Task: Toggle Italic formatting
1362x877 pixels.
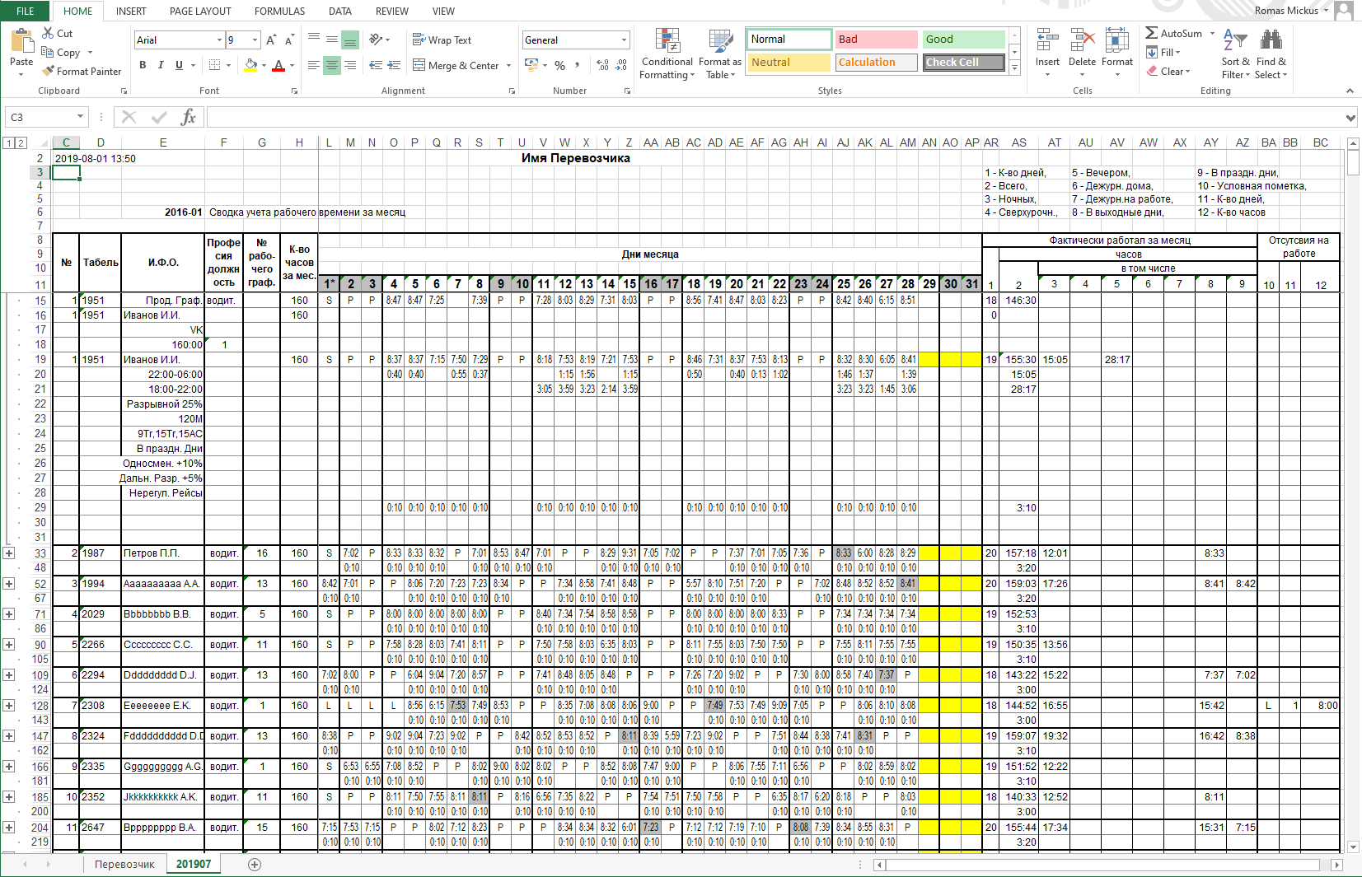Action: coord(161,65)
